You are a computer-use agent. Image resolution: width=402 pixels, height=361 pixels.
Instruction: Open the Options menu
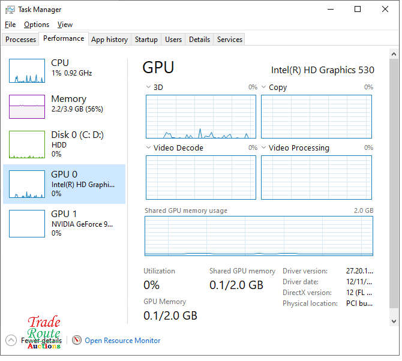tap(37, 25)
